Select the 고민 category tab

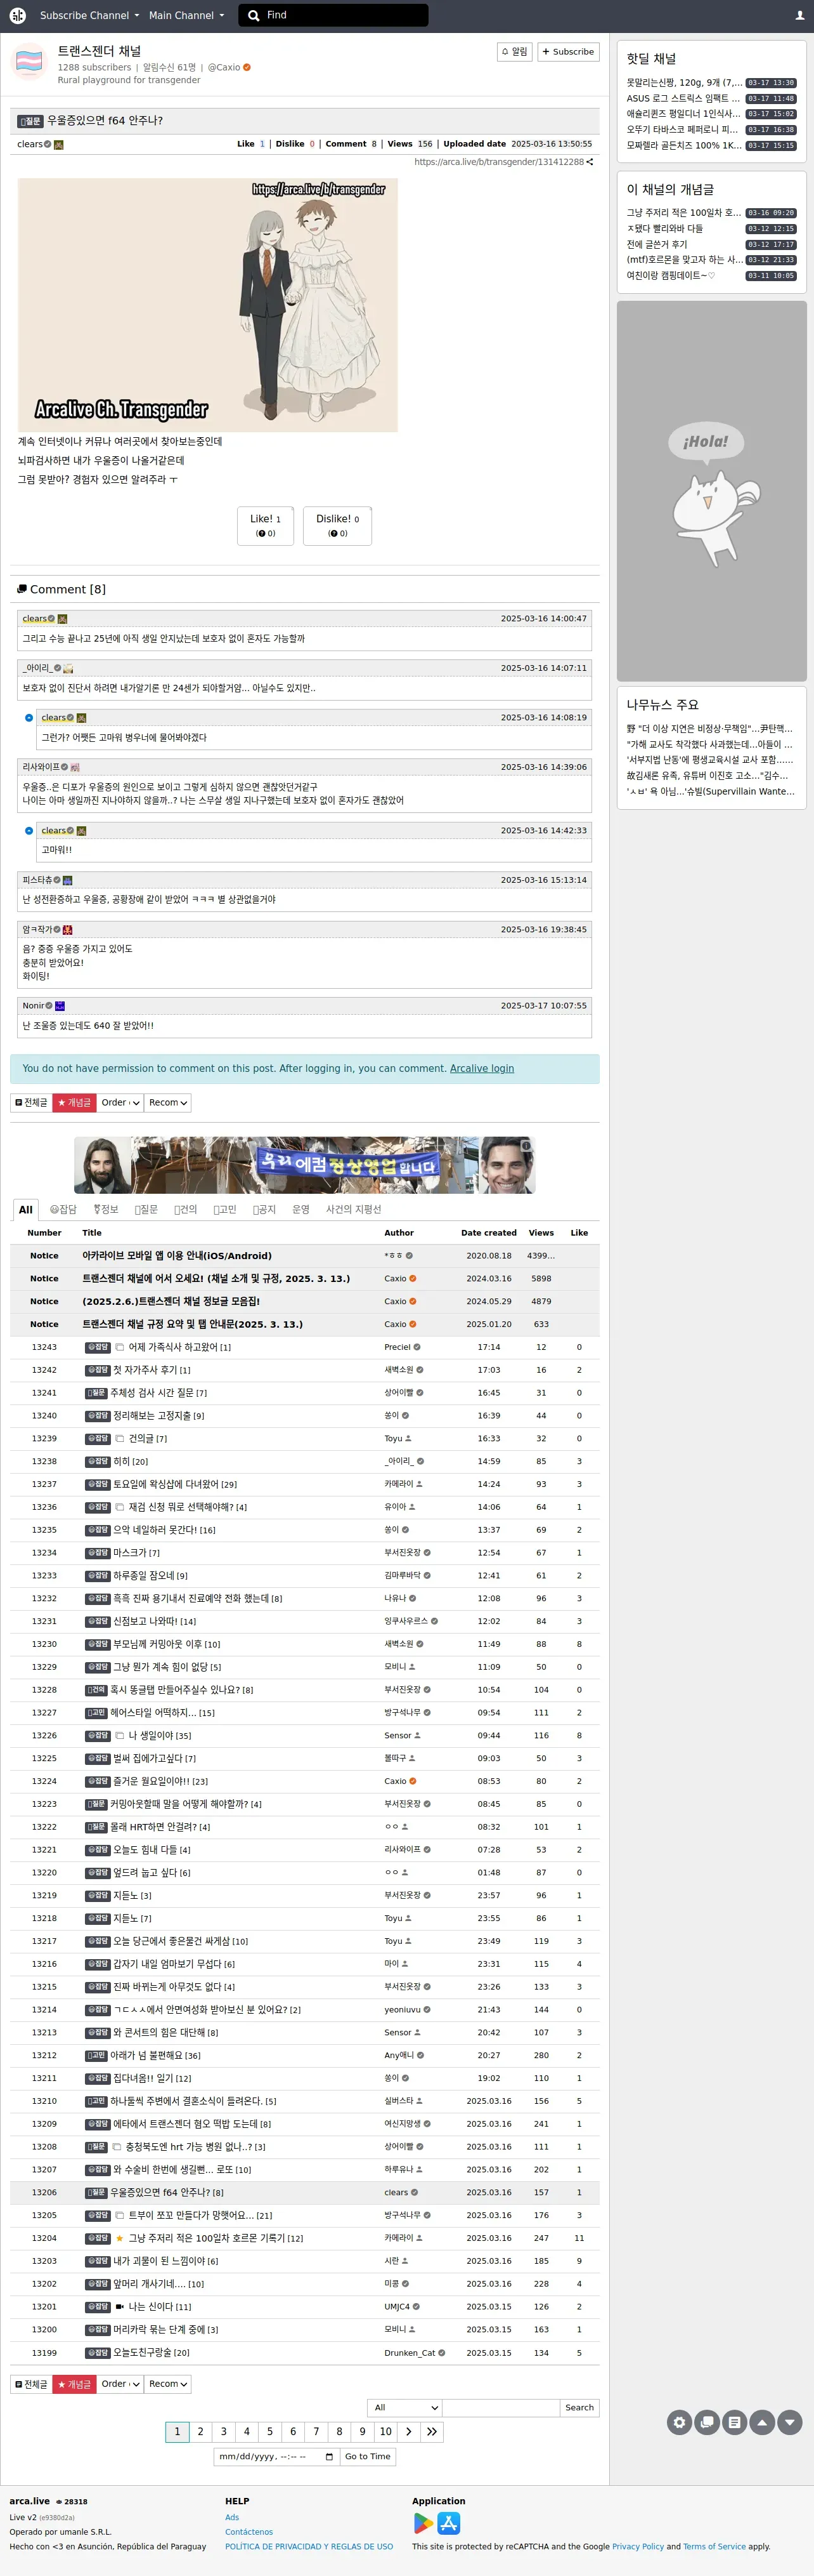(x=226, y=1210)
